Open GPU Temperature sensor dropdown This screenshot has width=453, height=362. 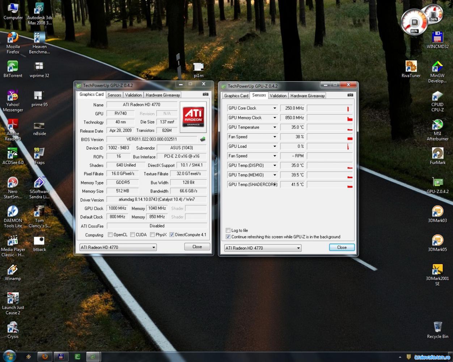tap(275, 127)
